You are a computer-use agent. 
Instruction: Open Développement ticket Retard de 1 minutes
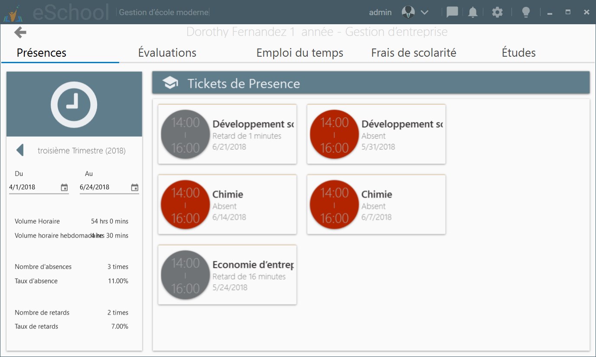click(227, 134)
